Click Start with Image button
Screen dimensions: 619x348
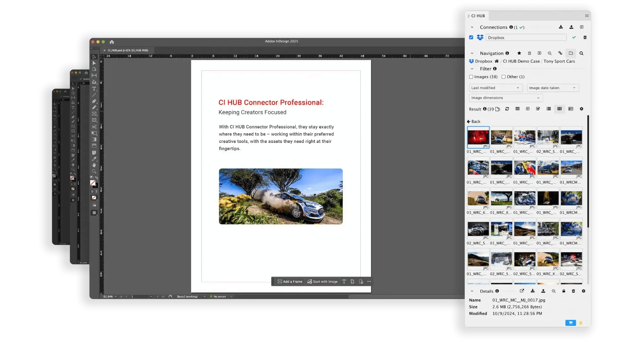point(323,282)
